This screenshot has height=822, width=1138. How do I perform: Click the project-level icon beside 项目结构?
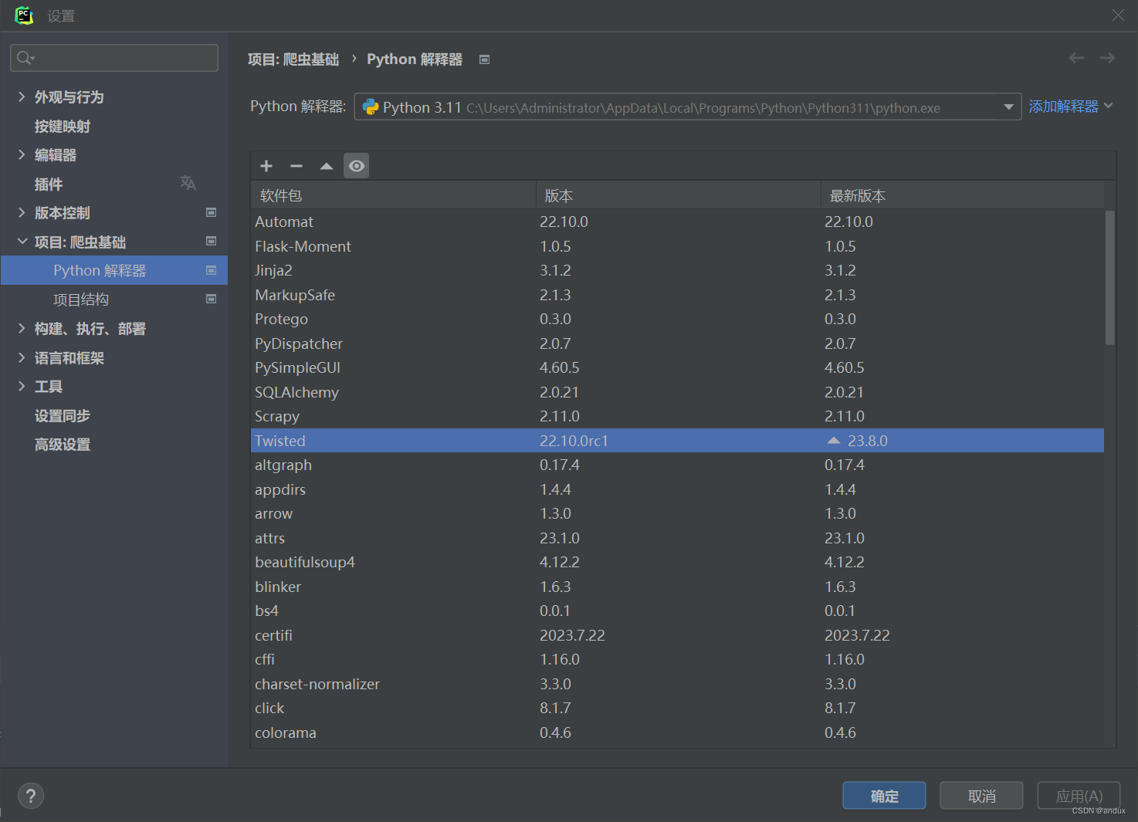pyautogui.click(x=211, y=299)
